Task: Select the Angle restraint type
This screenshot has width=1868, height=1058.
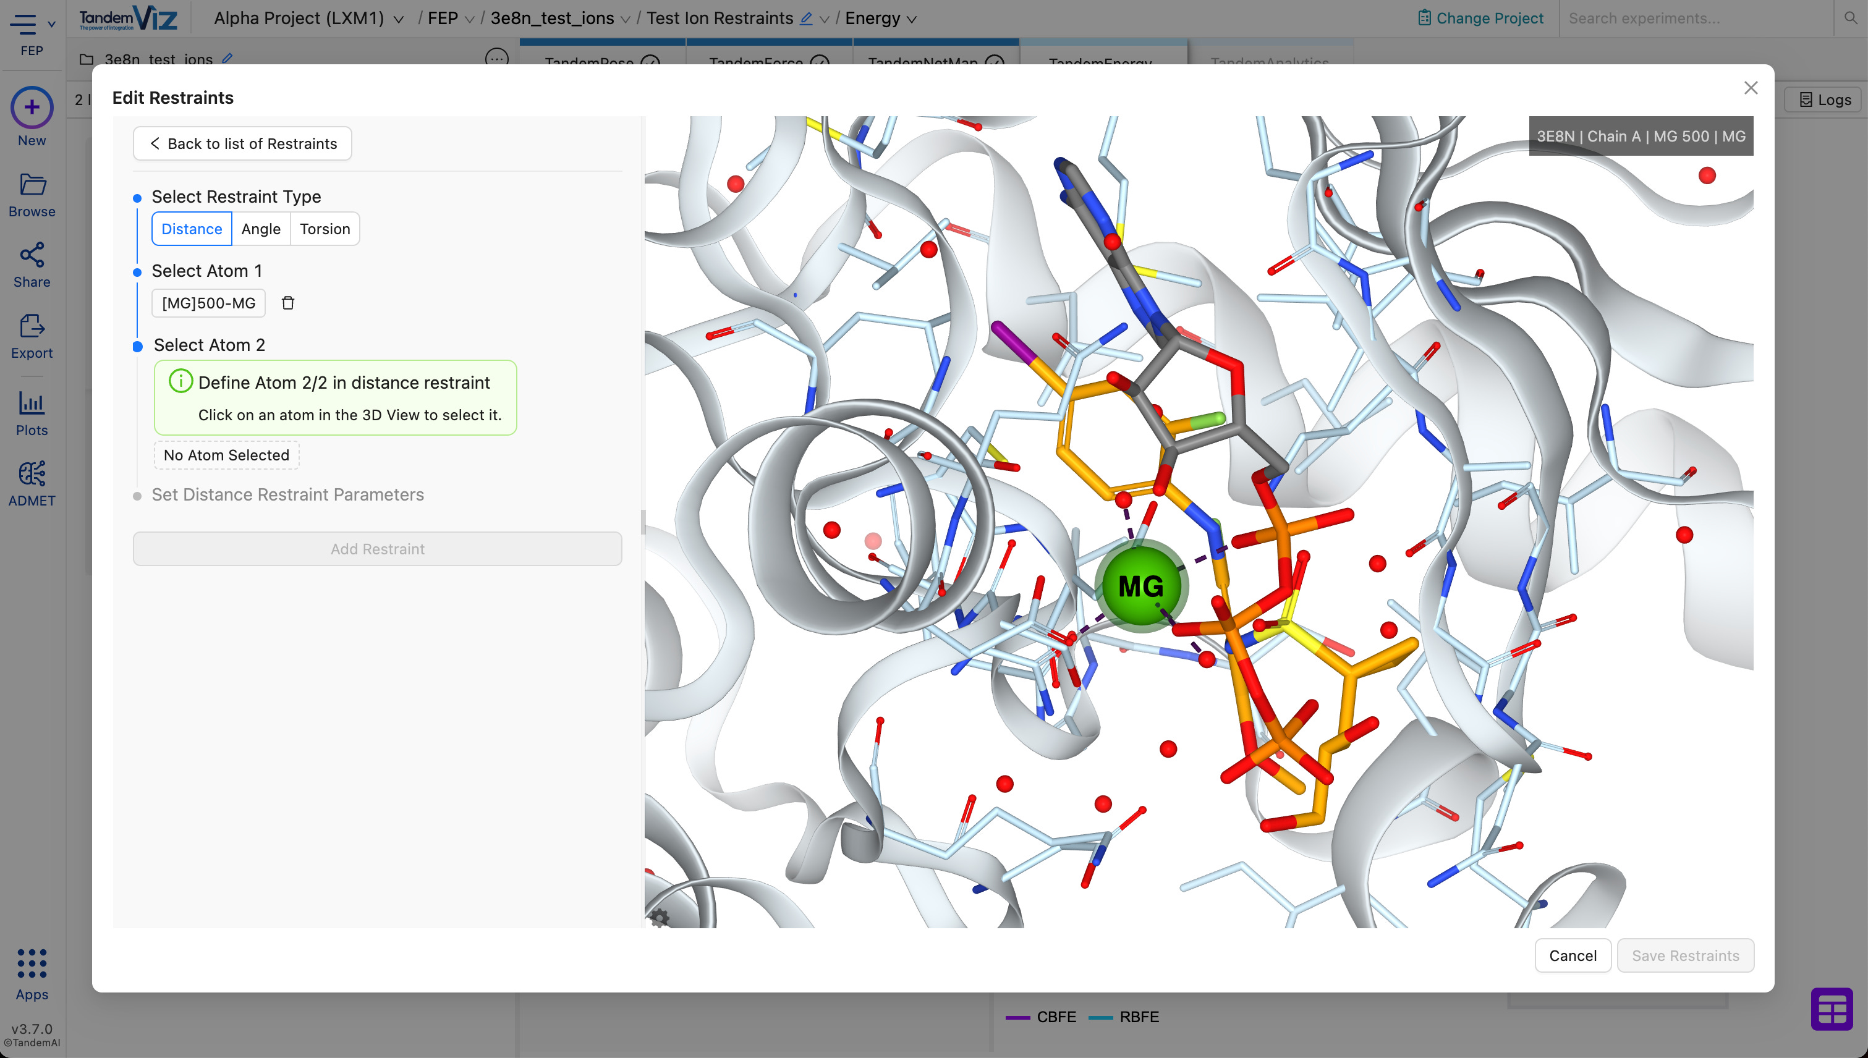Action: coord(261,229)
